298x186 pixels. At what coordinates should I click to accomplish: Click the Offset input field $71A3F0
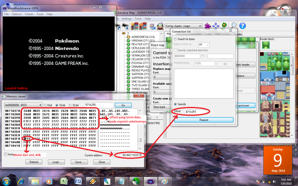click(196, 112)
